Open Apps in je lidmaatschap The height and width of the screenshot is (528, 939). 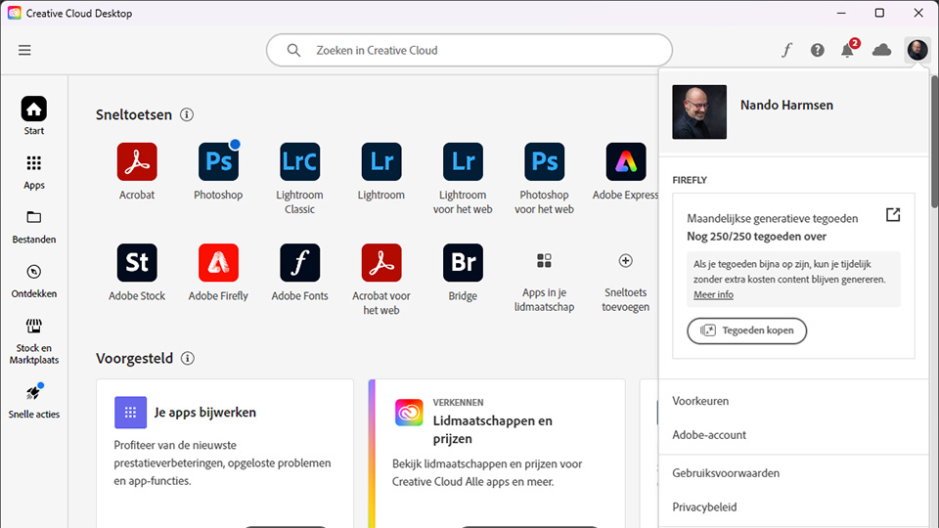pos(545,282)
